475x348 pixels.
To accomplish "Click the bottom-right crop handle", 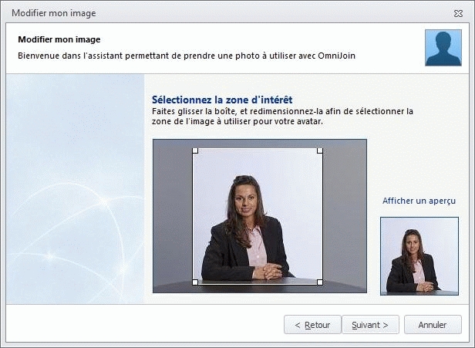I will 319,282.
